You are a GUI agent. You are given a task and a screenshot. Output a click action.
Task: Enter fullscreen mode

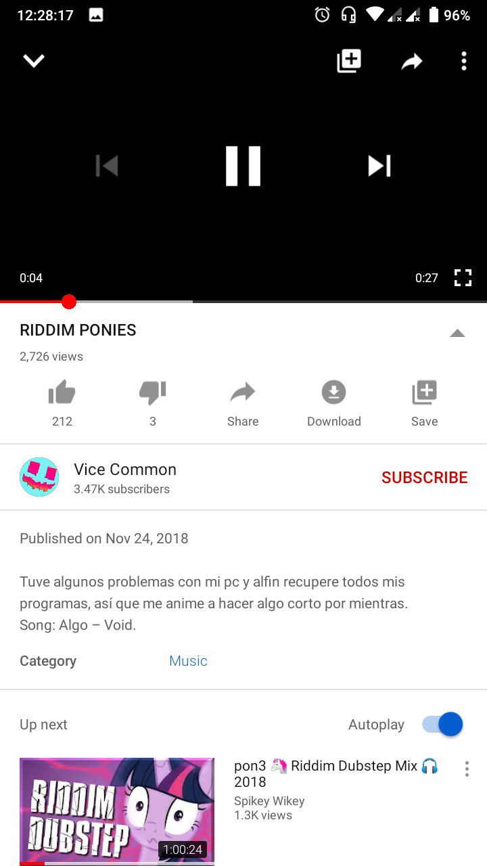463,277
